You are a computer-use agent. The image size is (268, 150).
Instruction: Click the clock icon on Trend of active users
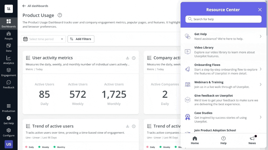tap(134, 126)
